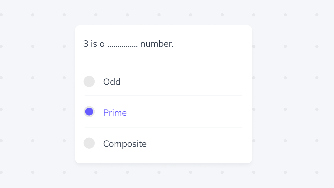Click the divider between Prime and Composite
Screen dimensions: 334x188
pyautogui.click(x=163, y=127)
